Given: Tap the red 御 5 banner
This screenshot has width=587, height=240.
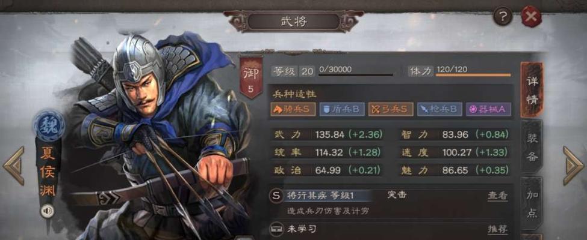Looking at the screenshot, I should click(x=251, y=77).
